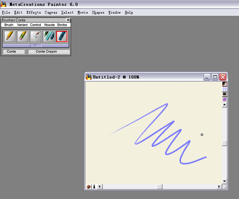Image resolution: width=239 pixels, height=199 pixels.
Task: Click the 'Untitled-2 @ 100%' title text
Action: point(116,77)
